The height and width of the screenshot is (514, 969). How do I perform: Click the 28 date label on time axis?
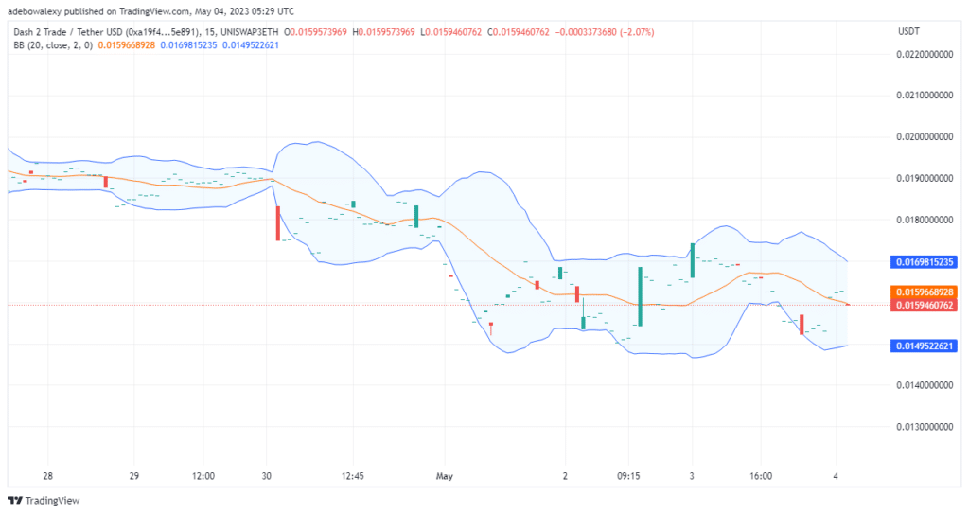point(47,476)
